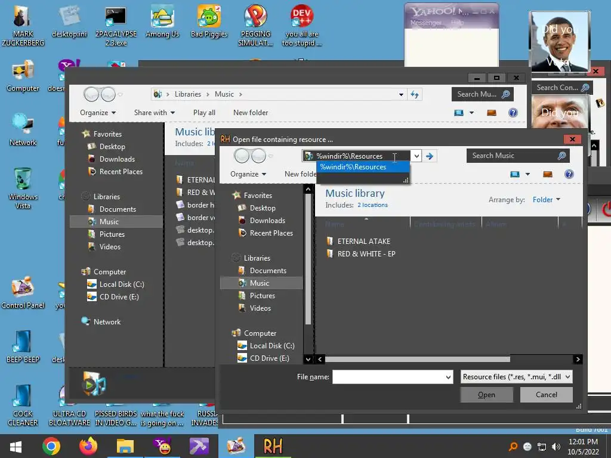Select the %windir%\Resources suggestion
The width and height of the screenshot is (611, 458).
[363, 167]
